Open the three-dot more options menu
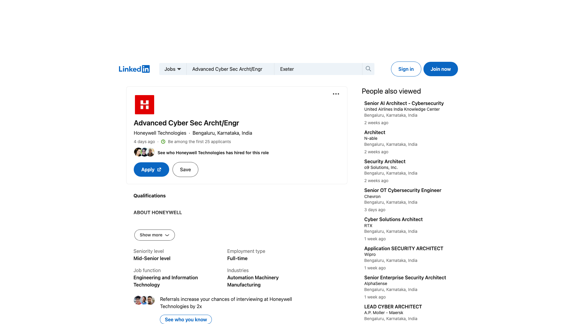This screenshot has width=577, height=324. pos(336,94)
